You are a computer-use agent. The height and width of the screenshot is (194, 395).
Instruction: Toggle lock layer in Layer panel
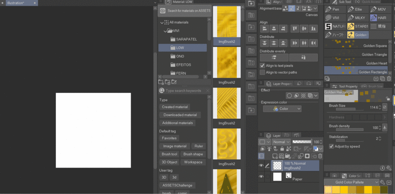pyautogui.click(x=282, y=149)
